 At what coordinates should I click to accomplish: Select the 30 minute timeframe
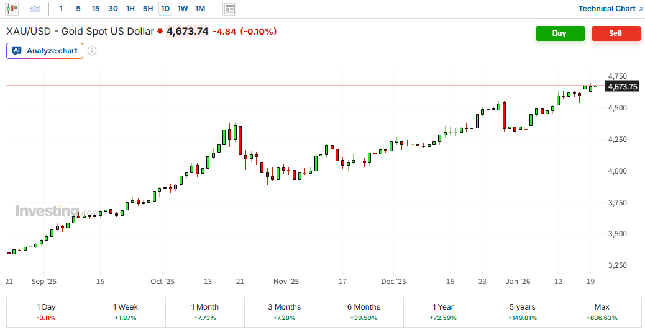pos(112,9)
